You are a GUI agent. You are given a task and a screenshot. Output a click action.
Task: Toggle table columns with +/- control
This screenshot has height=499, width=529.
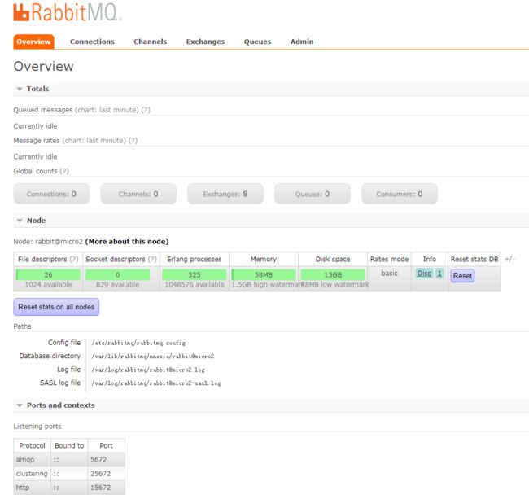coord(509,259)
